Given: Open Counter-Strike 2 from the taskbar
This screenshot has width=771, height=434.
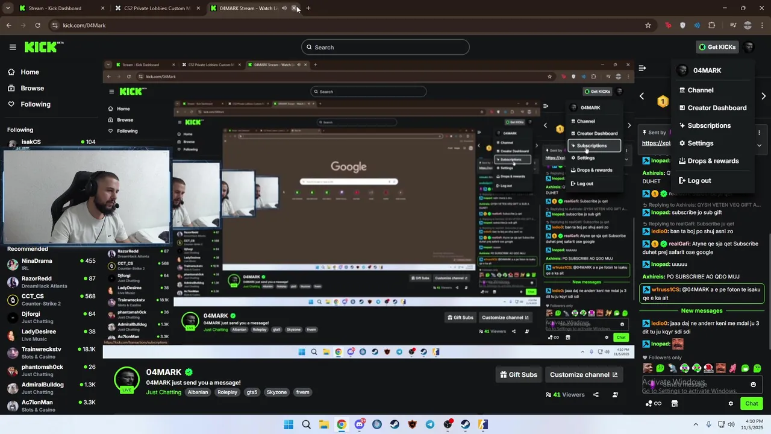Looking at the screenshot, I should click(483, 424).
